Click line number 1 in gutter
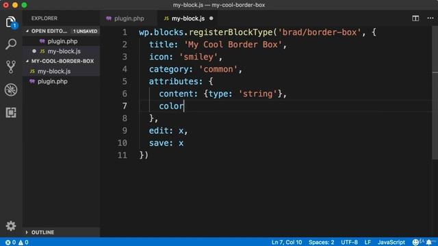The image size is (438, 246). tap(125, 32)
